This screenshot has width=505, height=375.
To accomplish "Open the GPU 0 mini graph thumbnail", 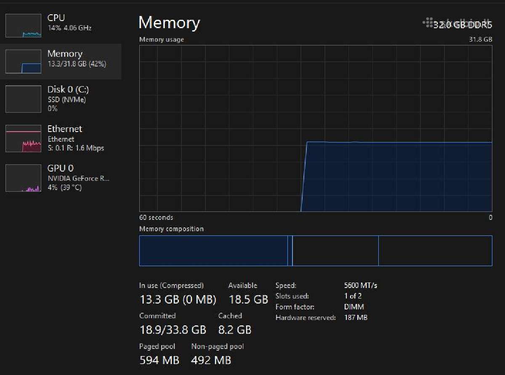I will tap(23, 178).
